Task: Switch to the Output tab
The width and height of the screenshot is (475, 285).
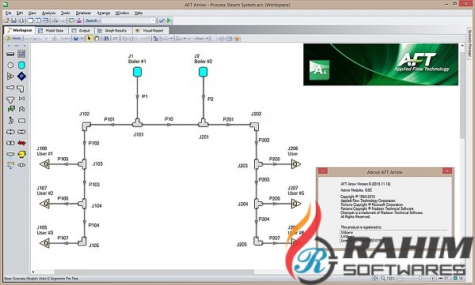Action: (82, 31)
